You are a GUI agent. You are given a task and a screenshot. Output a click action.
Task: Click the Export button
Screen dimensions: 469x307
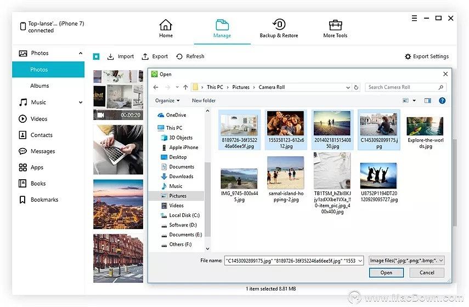pyautogui.click(x=155, y=56)
